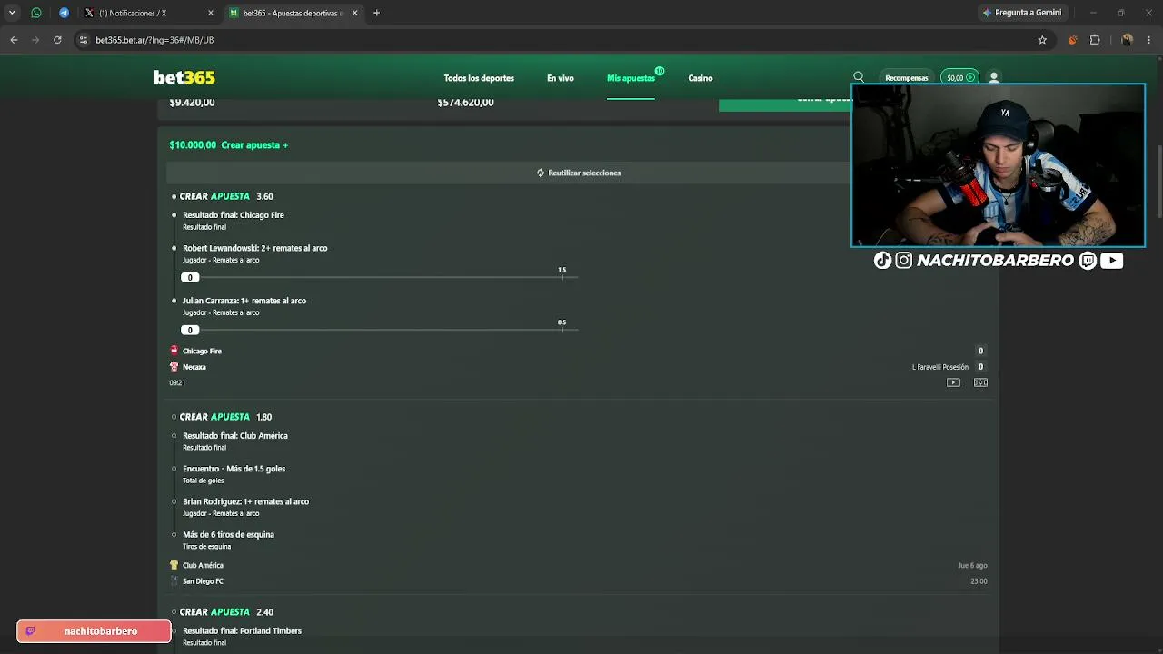This screenshot has width=1163, height=654.
Task: Click the Robert Lewandowski shots progress bar
Action: coord(379,277)
